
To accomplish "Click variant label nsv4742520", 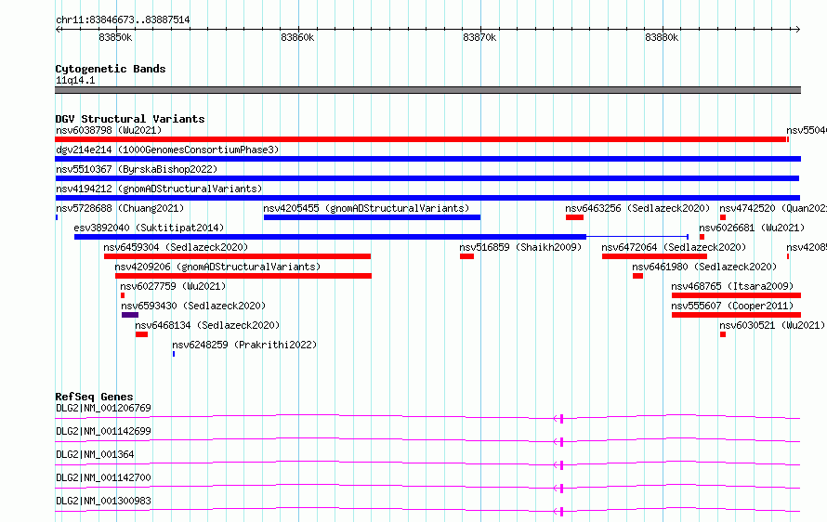I will point(773,208).
